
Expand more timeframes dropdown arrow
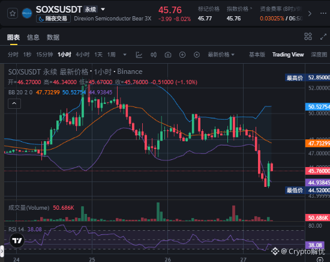tap(125, 55)
